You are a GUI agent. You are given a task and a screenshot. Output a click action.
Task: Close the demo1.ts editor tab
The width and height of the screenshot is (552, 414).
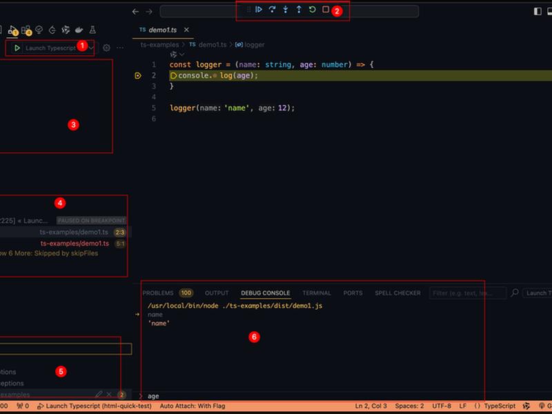click(x=186, y=30)
